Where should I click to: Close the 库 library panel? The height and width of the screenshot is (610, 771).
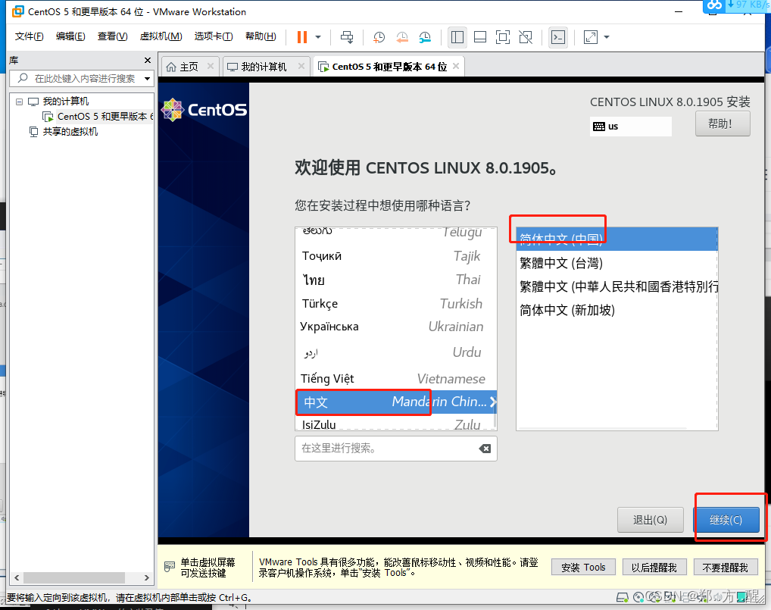point(148,60)
